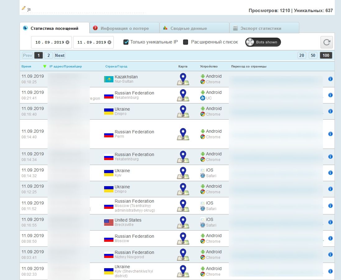
Task: Switch to 'Информация о логгере' tab
Action: 124,28
